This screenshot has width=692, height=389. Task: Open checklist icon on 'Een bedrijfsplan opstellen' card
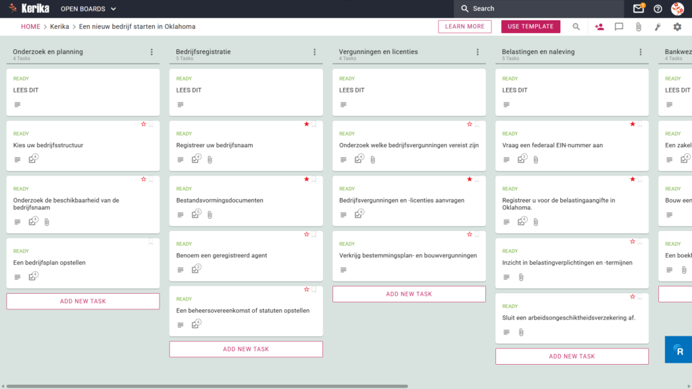[33, 276]
